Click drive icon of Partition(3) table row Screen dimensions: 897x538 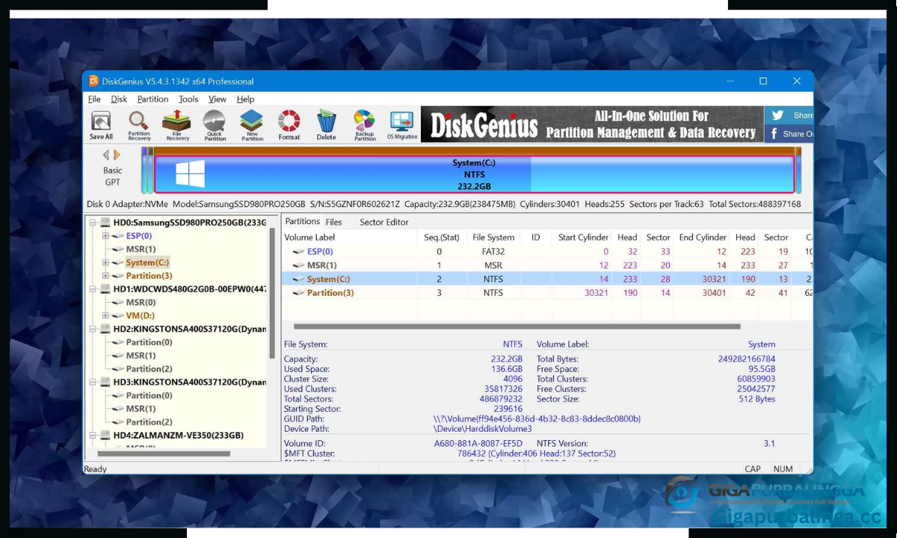(298, 293)
